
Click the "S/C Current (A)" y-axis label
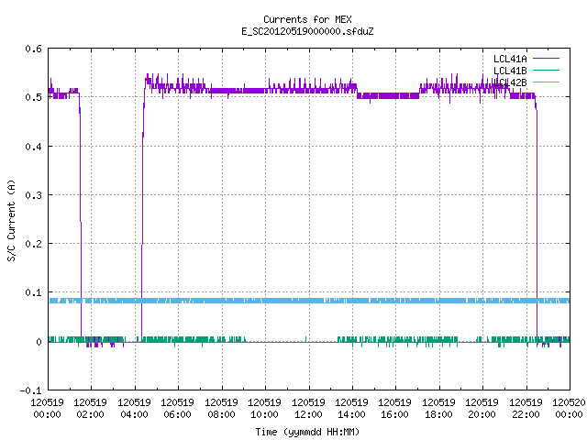[11, 220]
